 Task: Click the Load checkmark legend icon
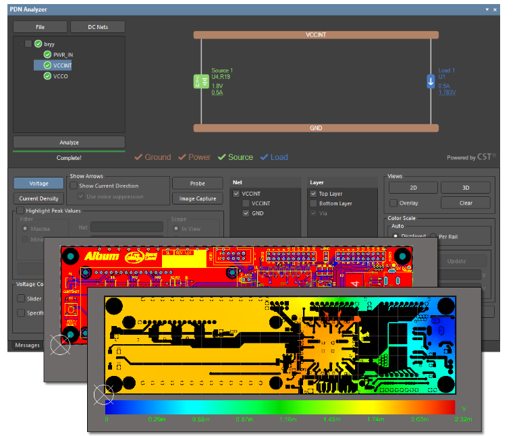point(264,157)
